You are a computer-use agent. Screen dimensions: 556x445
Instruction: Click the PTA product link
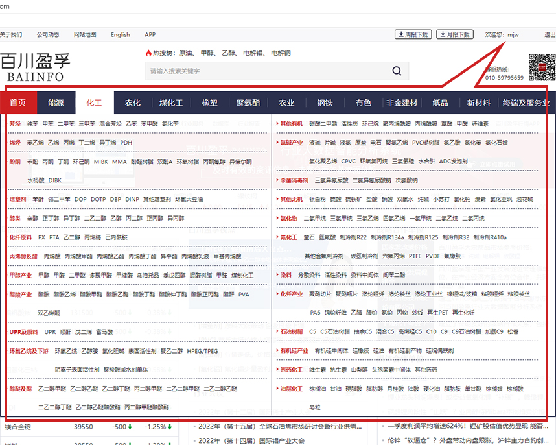(54, 237)
